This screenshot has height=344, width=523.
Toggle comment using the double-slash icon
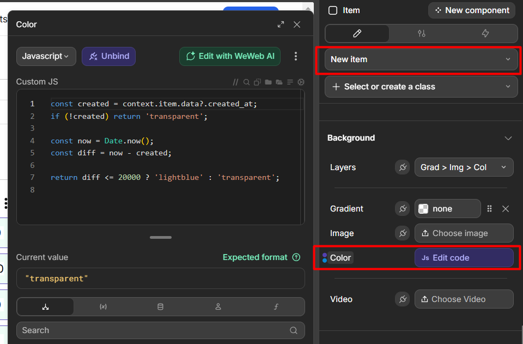(235, 82)
